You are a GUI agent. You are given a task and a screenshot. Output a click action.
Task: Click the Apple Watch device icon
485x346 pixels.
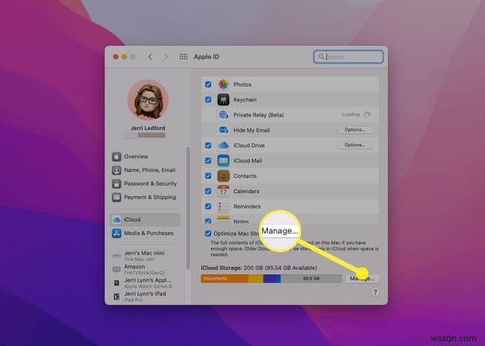(x=116, y=283)
